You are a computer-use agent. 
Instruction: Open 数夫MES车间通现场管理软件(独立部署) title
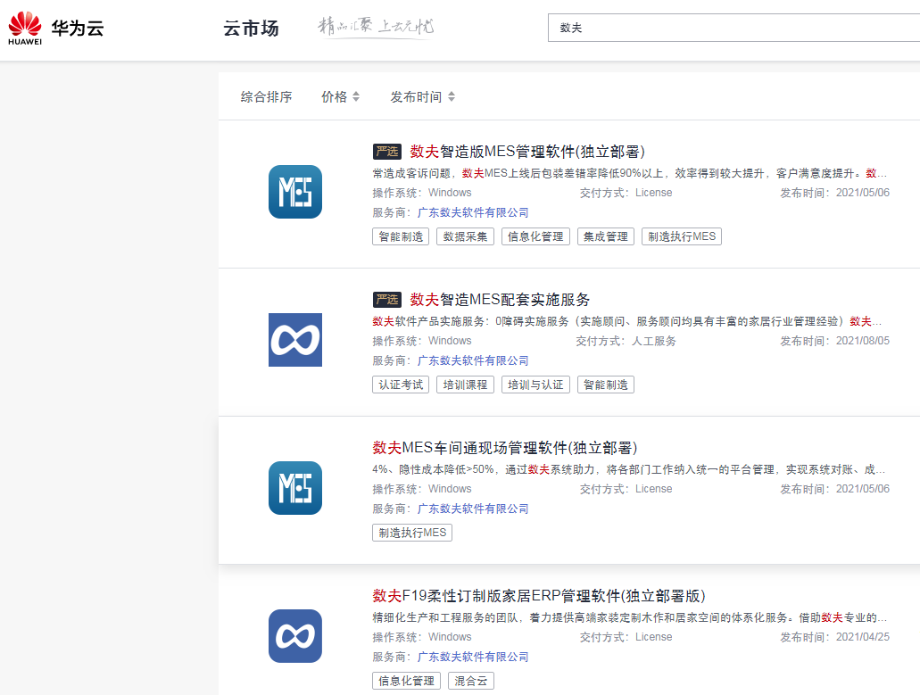504,448
